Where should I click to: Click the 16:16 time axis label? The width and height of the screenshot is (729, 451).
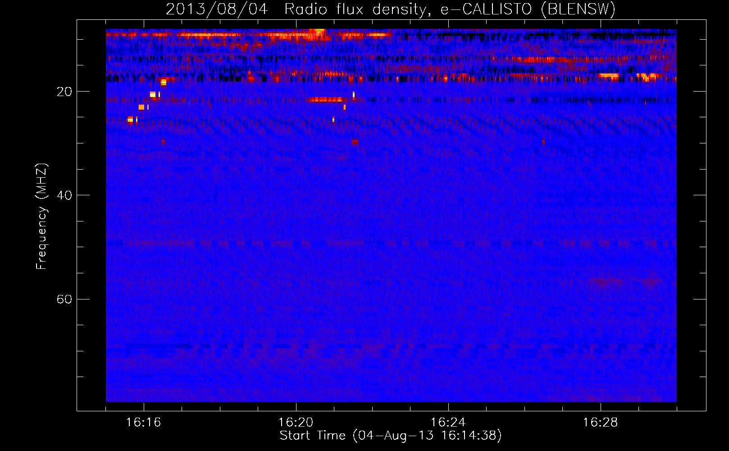click(x=144, y=423)
